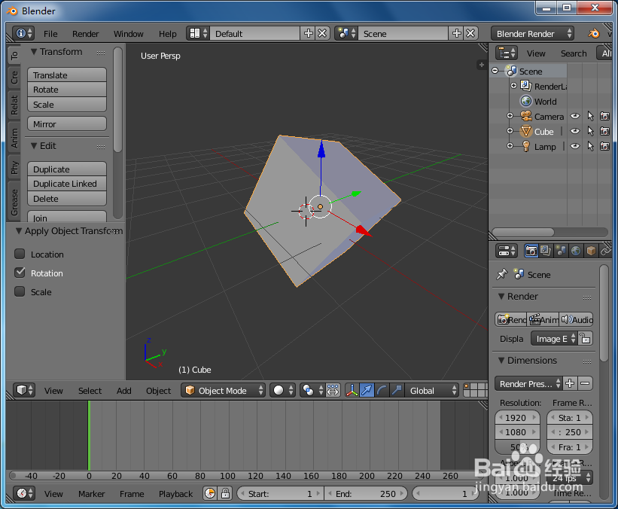The height and width of the screenshot is (509, 618).
Task: Browse scenes with the scene selector icon
Action: tap(346, 34)
